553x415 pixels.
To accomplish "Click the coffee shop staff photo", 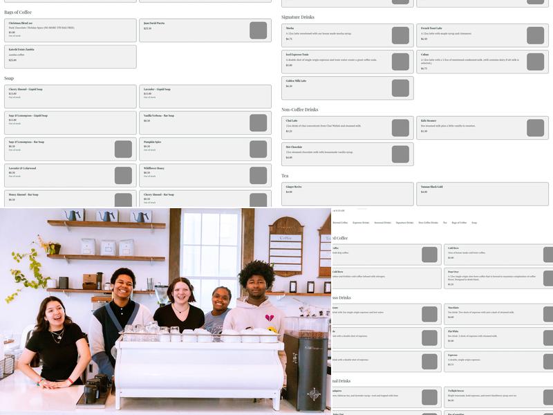I will 165,311.
